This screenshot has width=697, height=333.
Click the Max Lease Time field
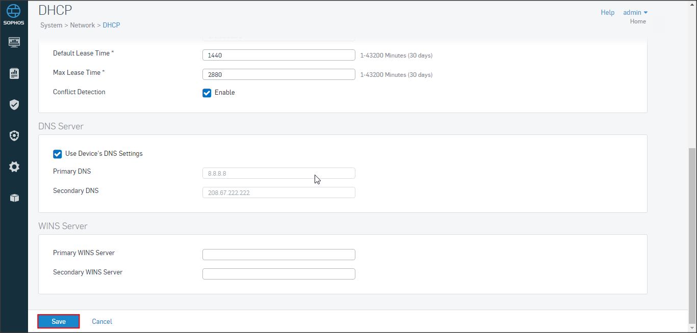pyautogui.click(x=278, y=74)
